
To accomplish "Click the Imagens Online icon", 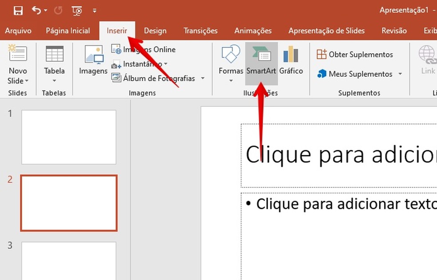I will [116, 49].
